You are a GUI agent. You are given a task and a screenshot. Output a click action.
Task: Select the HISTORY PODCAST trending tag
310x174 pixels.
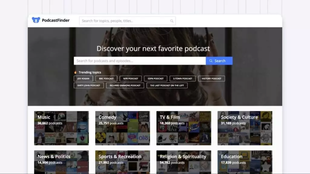point(212,79)
